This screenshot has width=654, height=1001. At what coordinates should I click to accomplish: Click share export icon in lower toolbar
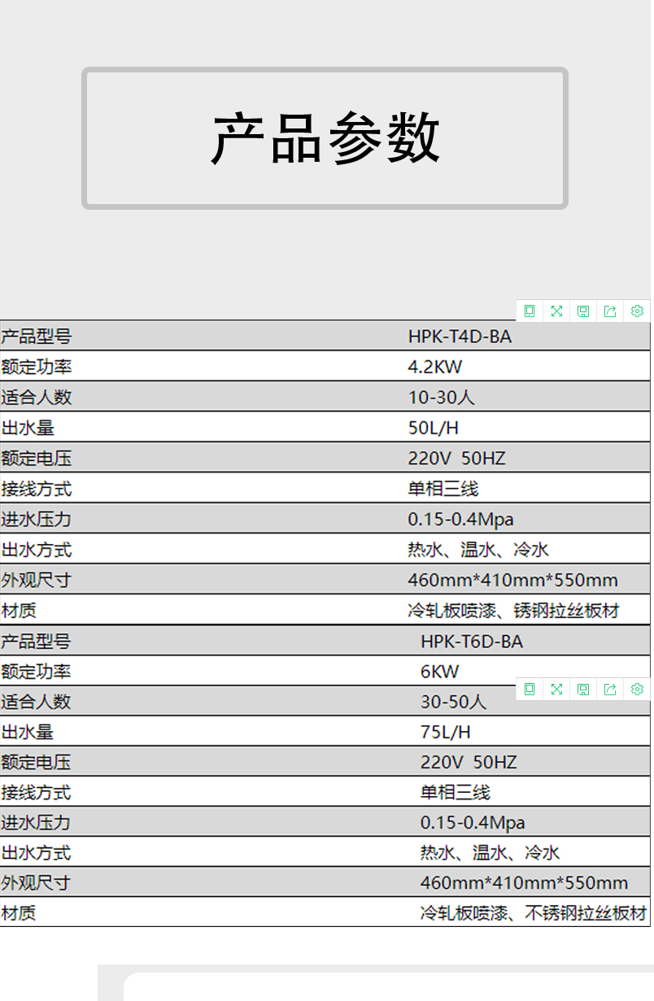610,689
